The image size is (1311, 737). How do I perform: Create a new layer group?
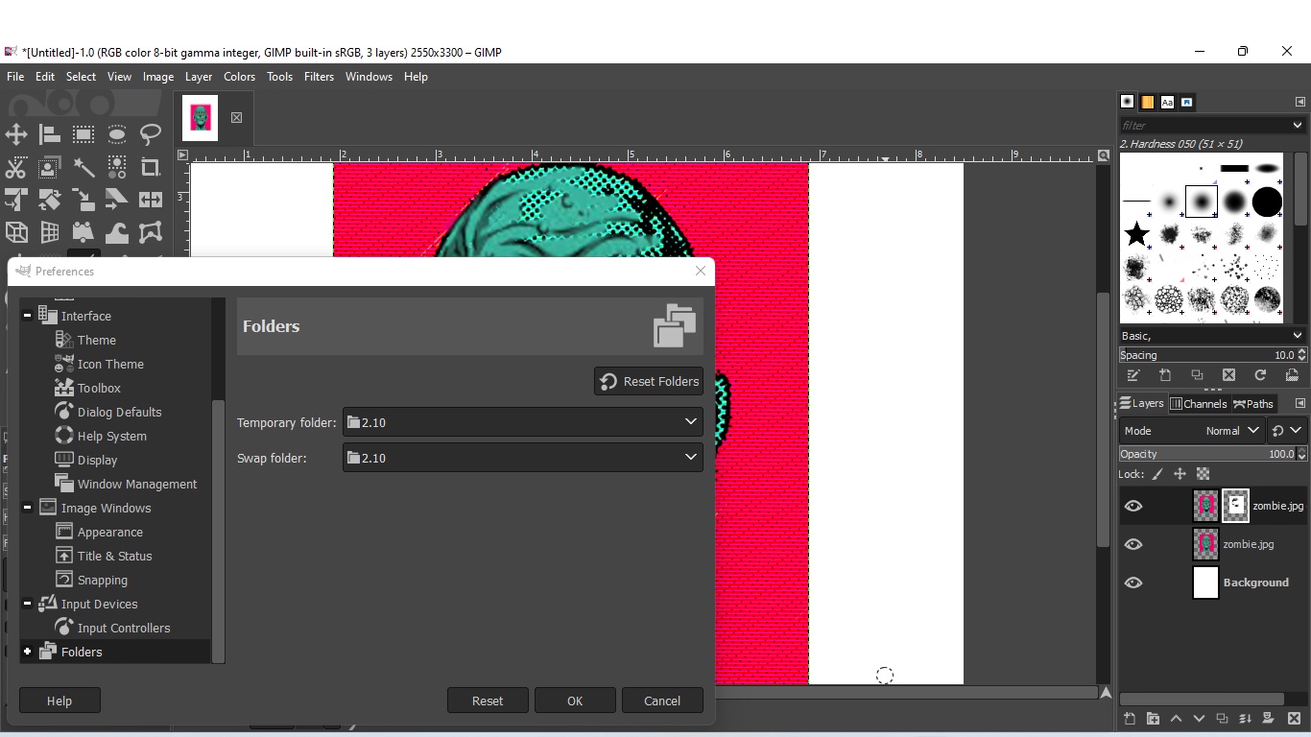pyautogui.click(x=1153, y=719)
